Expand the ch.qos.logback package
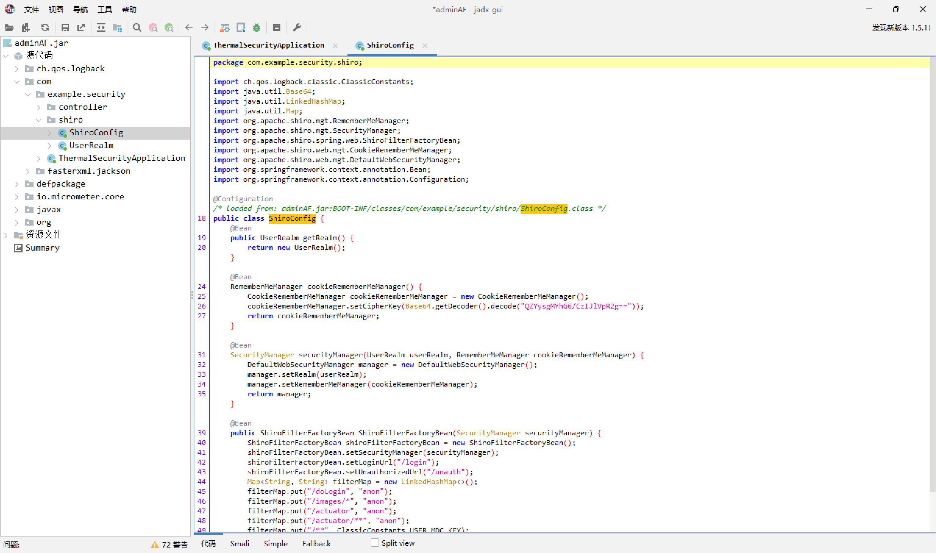This screenshot has width=936, height=553. (17, 69)
